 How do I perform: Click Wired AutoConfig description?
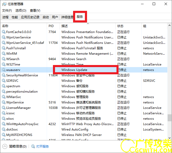(75, 130)
